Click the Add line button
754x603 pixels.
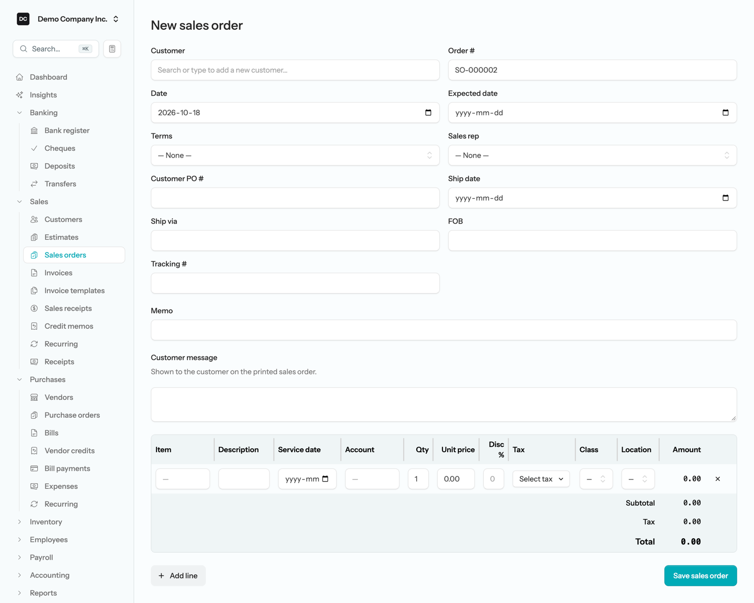pyautogui.click(x=178, y=576)
